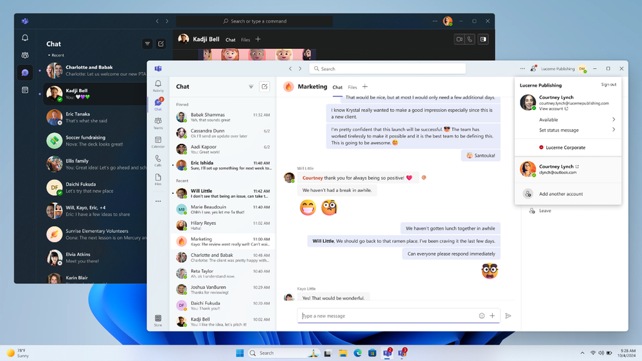Click the Type a new message field
The image size is (642, 361).
(x=388, y=315)
